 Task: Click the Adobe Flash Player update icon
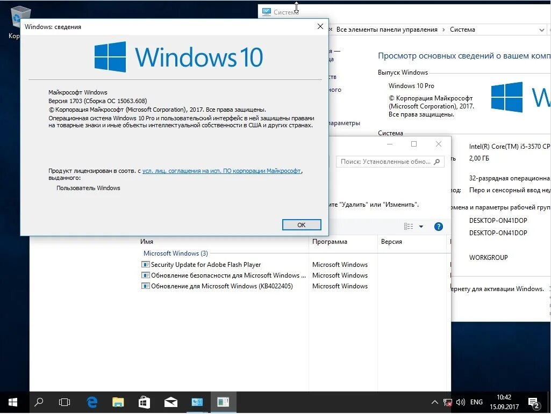(x=145, y=264)
